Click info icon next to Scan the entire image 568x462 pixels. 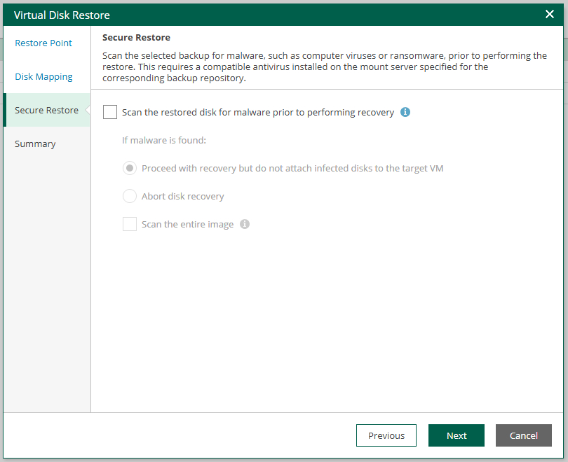[x=245, y=224]
